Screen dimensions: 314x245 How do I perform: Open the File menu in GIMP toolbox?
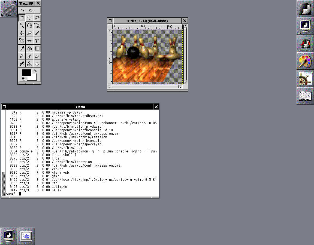coord(22,10)
